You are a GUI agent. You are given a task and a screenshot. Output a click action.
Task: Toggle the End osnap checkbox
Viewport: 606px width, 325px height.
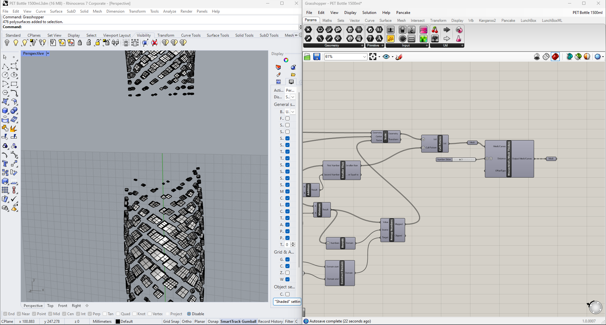[5, 314]
